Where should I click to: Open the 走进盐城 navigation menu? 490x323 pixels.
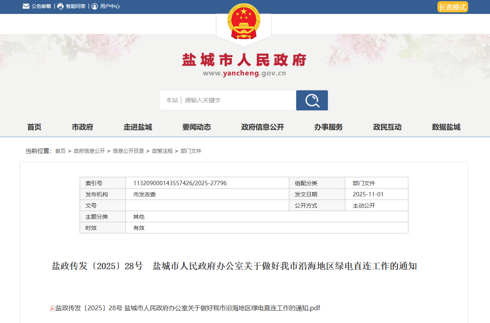pos(138,127)
